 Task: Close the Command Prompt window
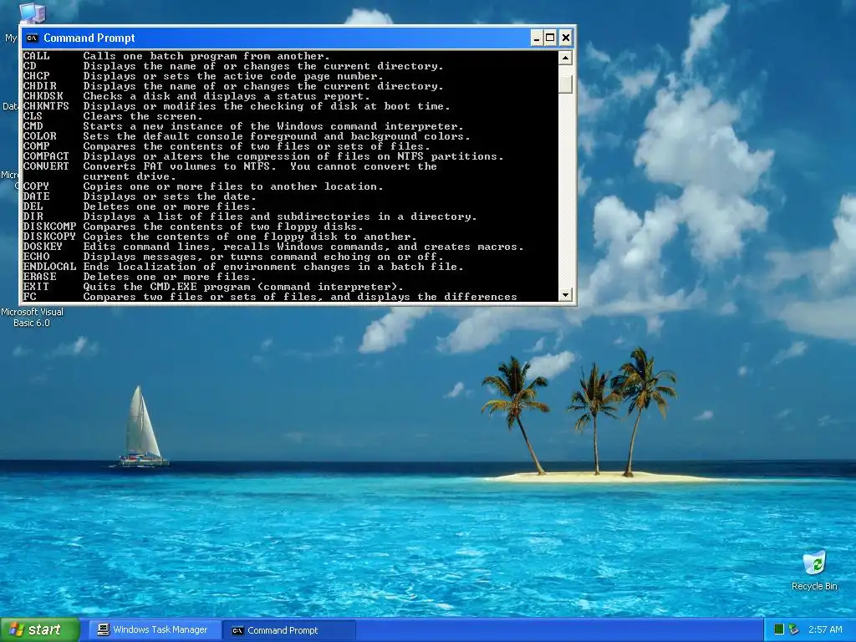pos(566,38)
